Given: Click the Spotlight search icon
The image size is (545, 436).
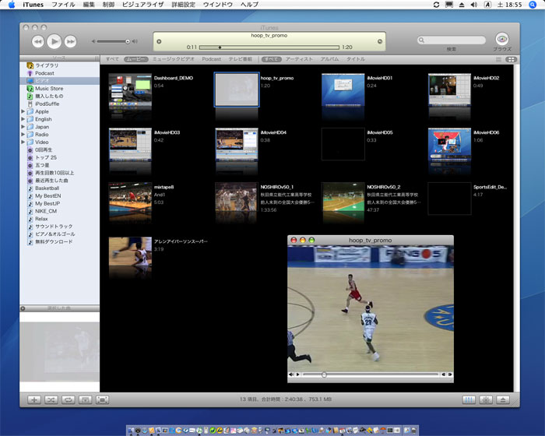Looking at the screenshot, I should 533,5.
